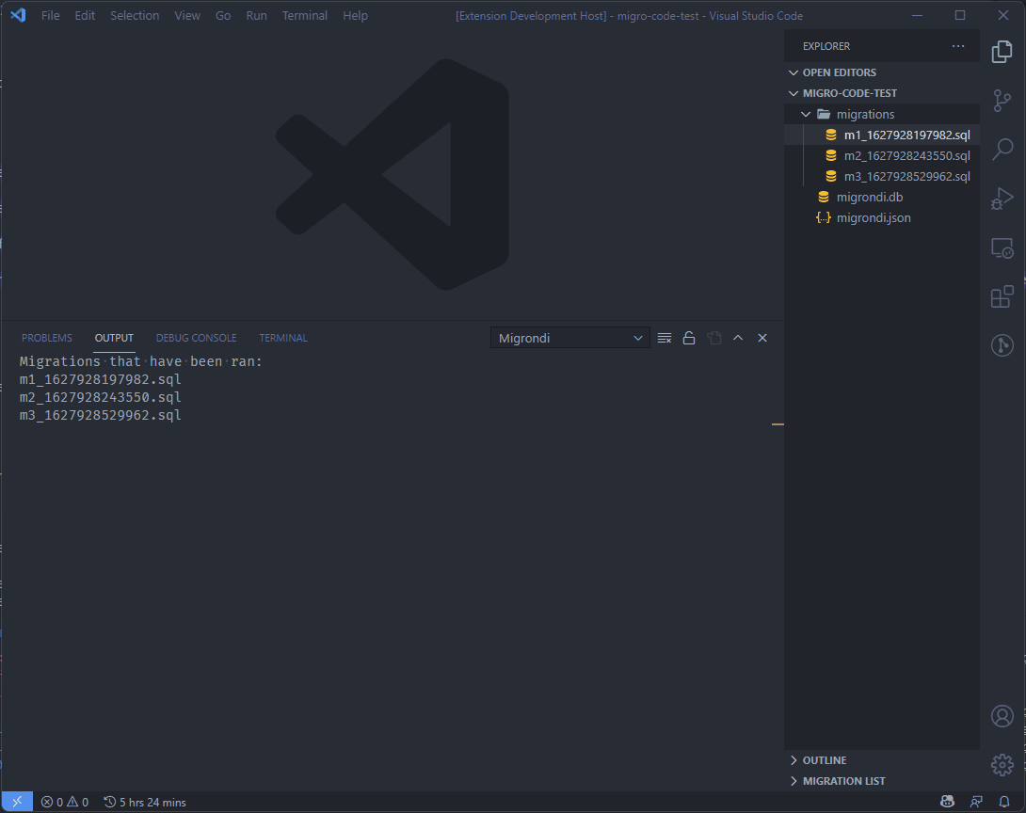
Task: Open the Search view
Action: click(x=1002, y=149)
